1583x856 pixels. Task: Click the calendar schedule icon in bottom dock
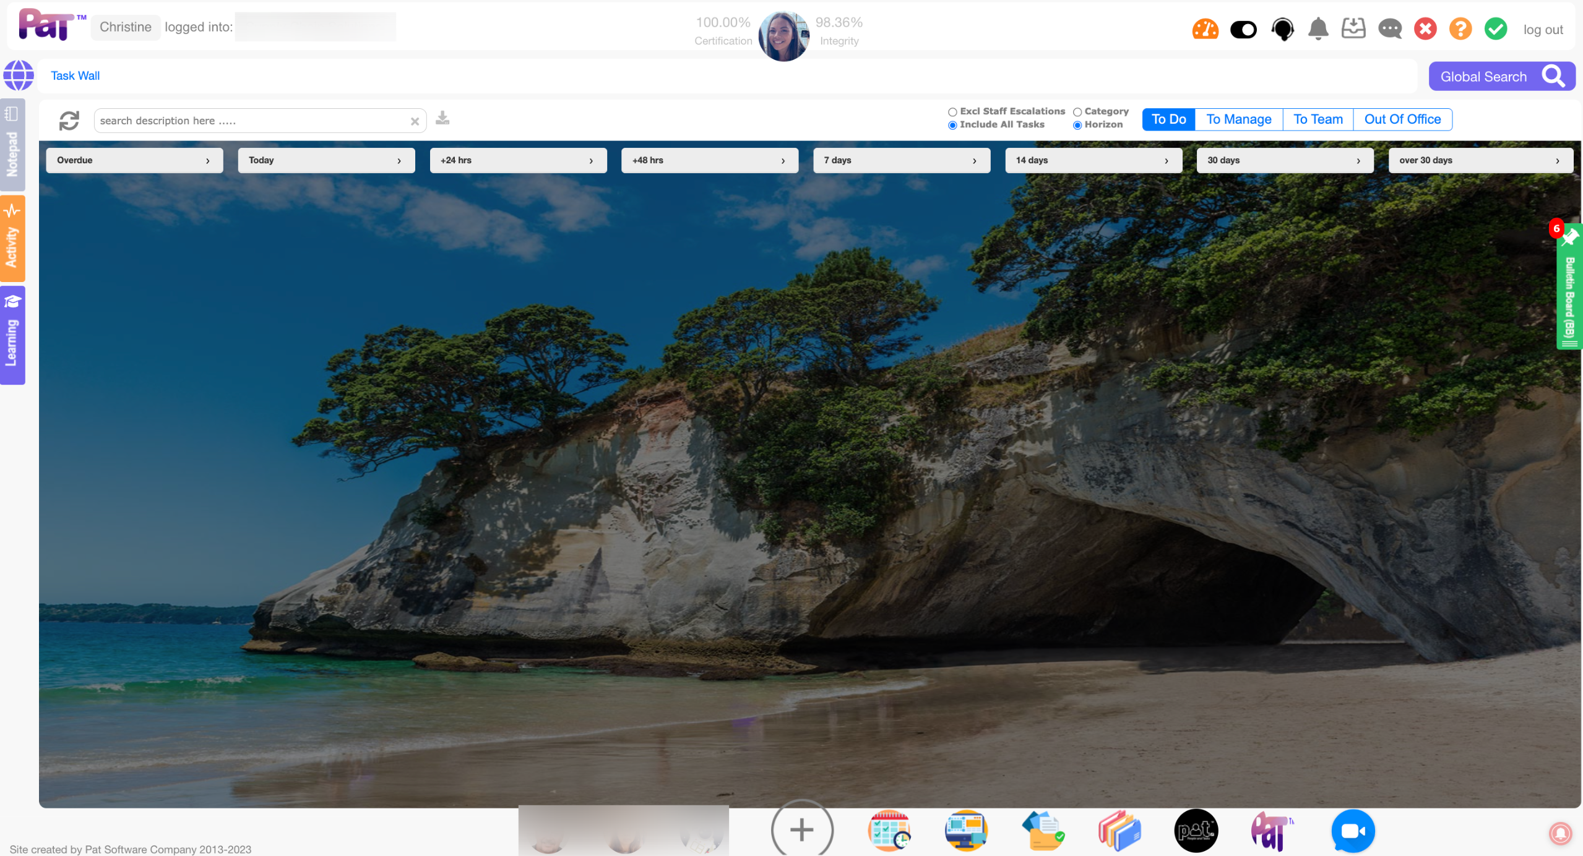tap(889, 831)
